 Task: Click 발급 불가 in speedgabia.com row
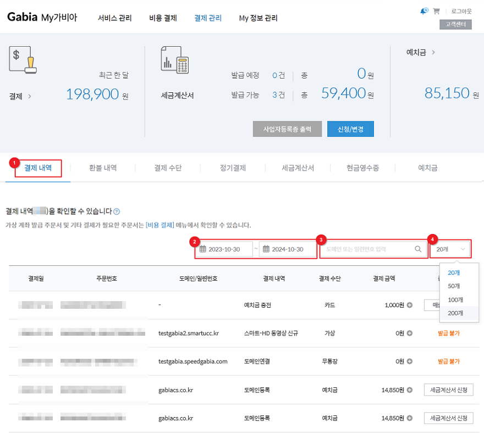point(448,361)
